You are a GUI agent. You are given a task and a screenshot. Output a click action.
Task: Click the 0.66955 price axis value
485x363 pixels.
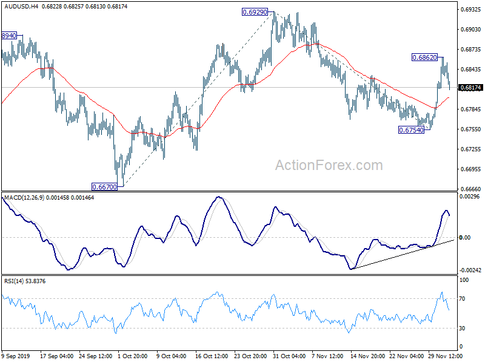[470, 169]
